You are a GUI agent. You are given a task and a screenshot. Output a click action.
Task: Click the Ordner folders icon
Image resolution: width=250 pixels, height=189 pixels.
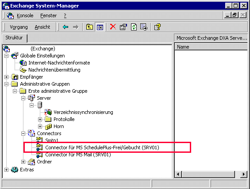pyautogui.click(x=31, y=162)
